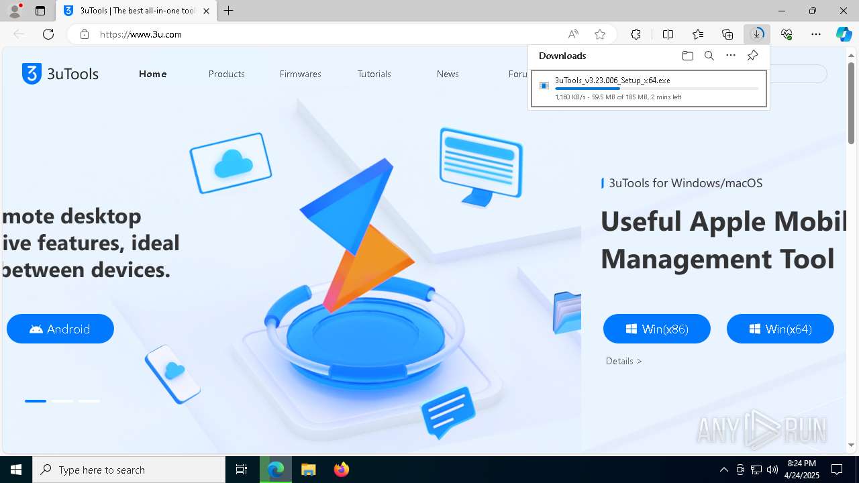Open the Extensions puzzle icon
This screenshot has height=483, width=859.
[x=636, y=34]
